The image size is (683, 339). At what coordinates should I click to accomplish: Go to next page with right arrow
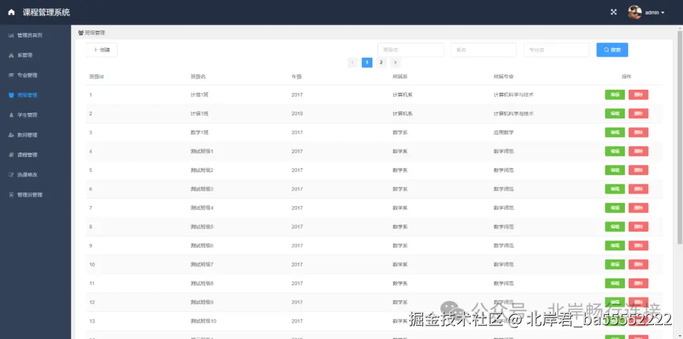click(395, 63)
